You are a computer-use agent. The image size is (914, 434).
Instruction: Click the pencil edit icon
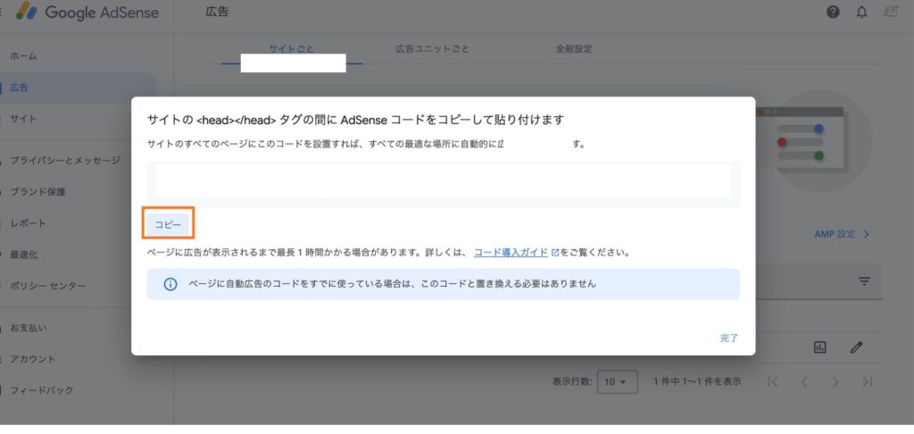[x=857, y=347]
